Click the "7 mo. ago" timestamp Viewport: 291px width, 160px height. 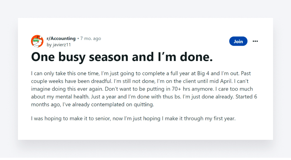(91, 39)
